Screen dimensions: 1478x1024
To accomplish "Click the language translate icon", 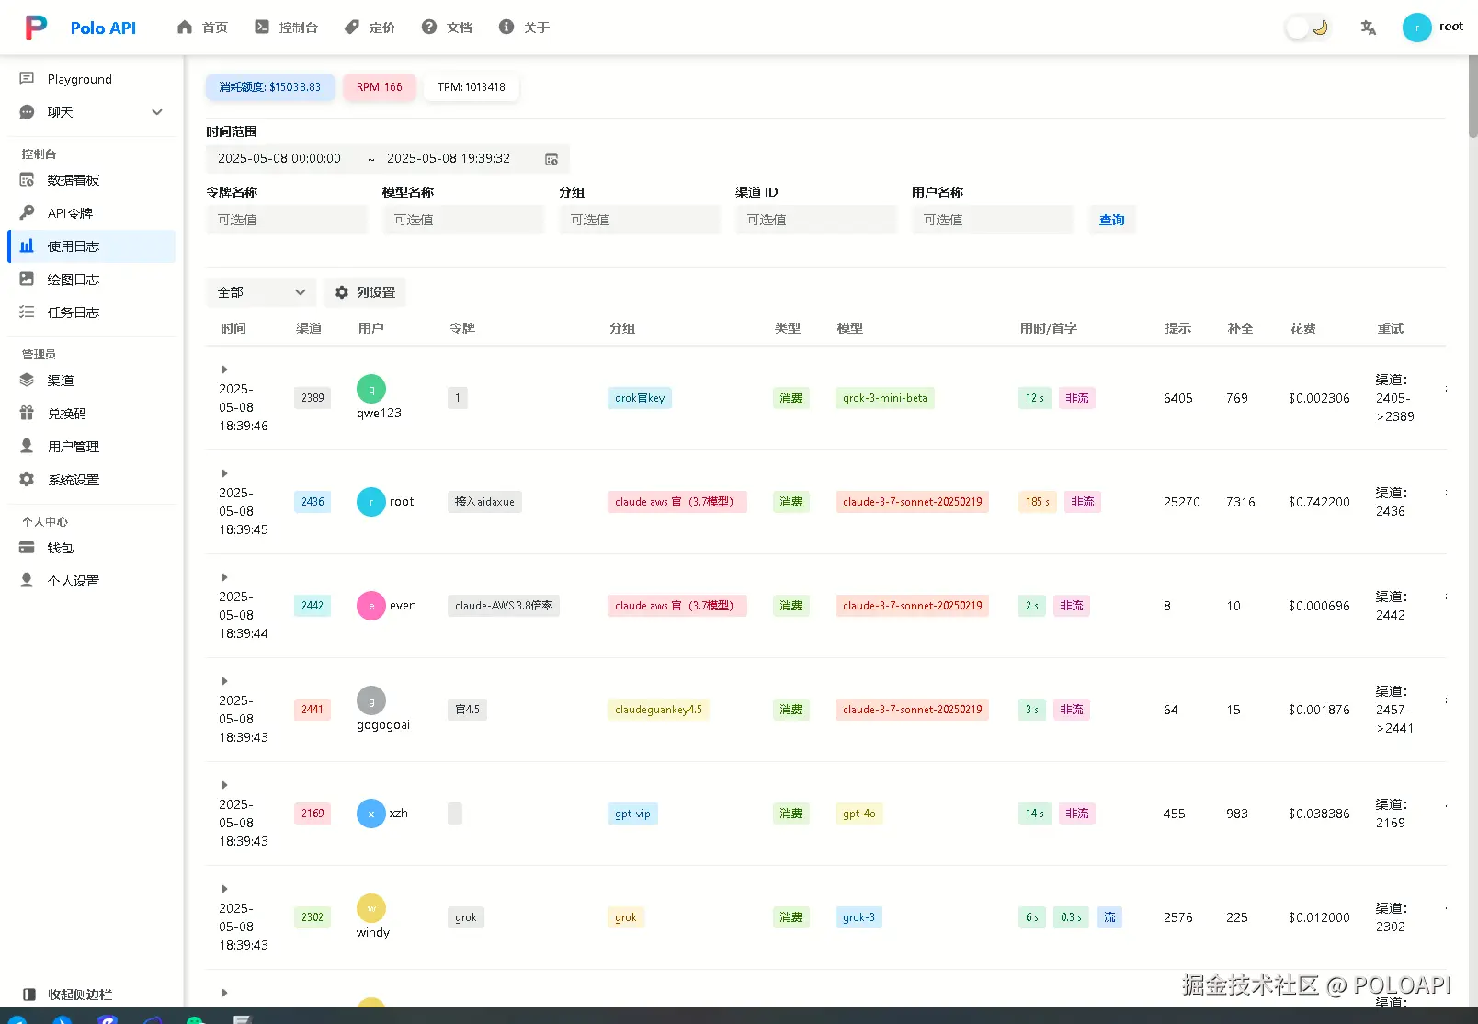I will (1369, 28).
